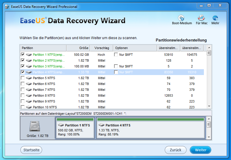Click the drive icon in Partition 1 NTFS layout block
The height and width of the screenshot is (160, 231).
pyautogui.click(x=61, y=125)
